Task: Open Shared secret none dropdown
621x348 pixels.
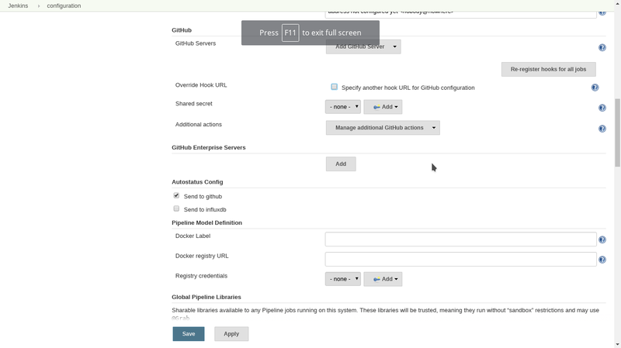Action: (x=343, y=107)
